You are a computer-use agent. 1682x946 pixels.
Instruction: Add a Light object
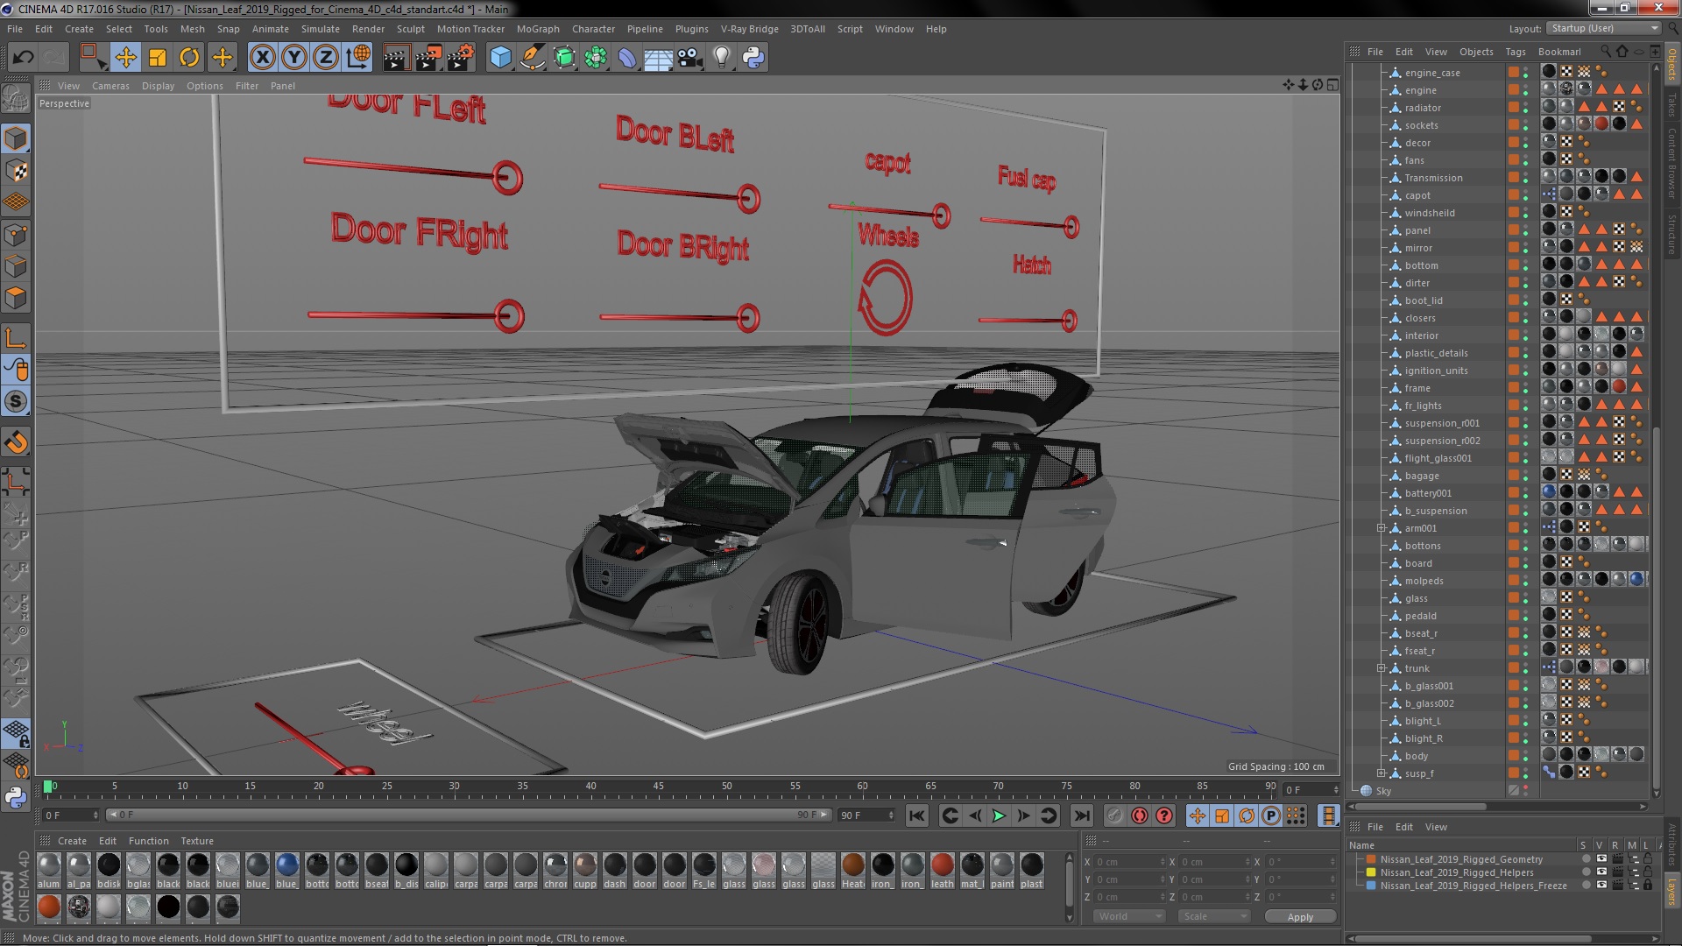(x=721, y=58)
